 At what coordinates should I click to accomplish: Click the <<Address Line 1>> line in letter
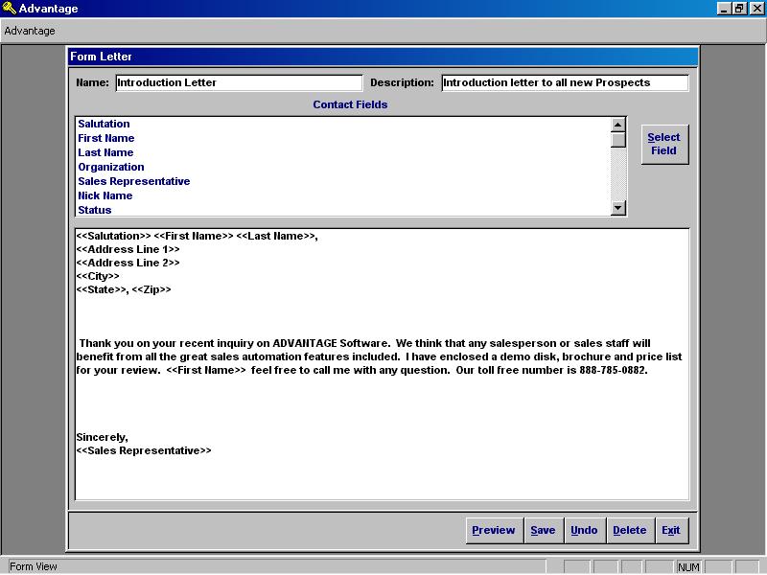point(128,249)
